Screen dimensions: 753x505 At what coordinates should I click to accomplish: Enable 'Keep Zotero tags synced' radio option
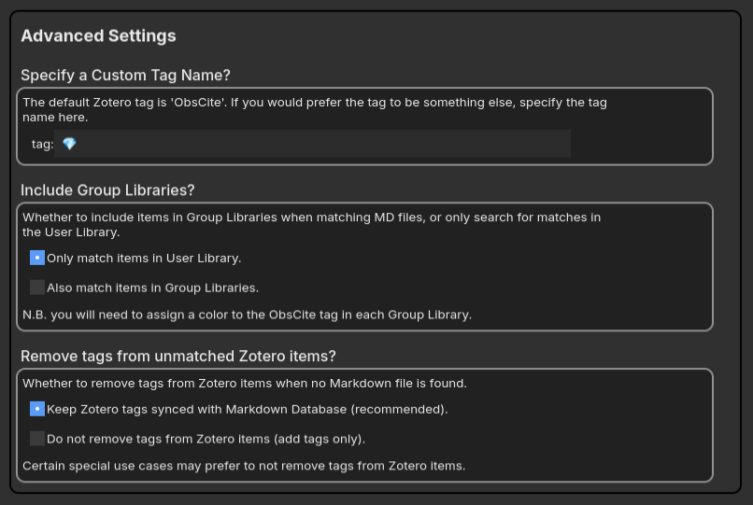coord(37,409)
